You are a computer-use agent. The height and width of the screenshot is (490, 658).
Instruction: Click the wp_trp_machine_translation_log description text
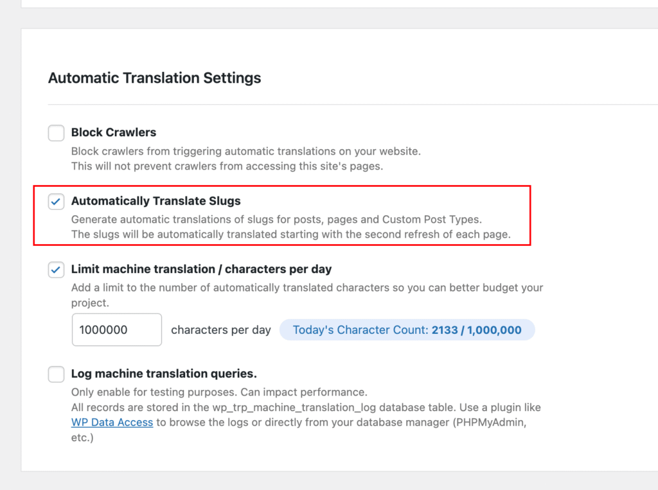[x=306, y=407]
